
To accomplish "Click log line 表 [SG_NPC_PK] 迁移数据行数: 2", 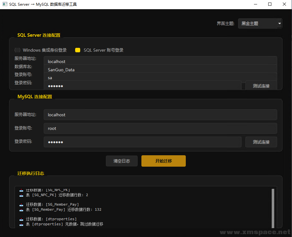I will (x=57, y=195).
